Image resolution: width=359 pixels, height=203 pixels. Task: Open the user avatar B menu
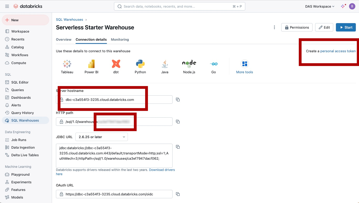[352, 6]
